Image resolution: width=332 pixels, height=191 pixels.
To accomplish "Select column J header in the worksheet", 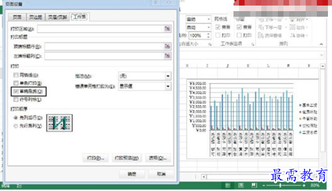I will (x=227, y=66).
